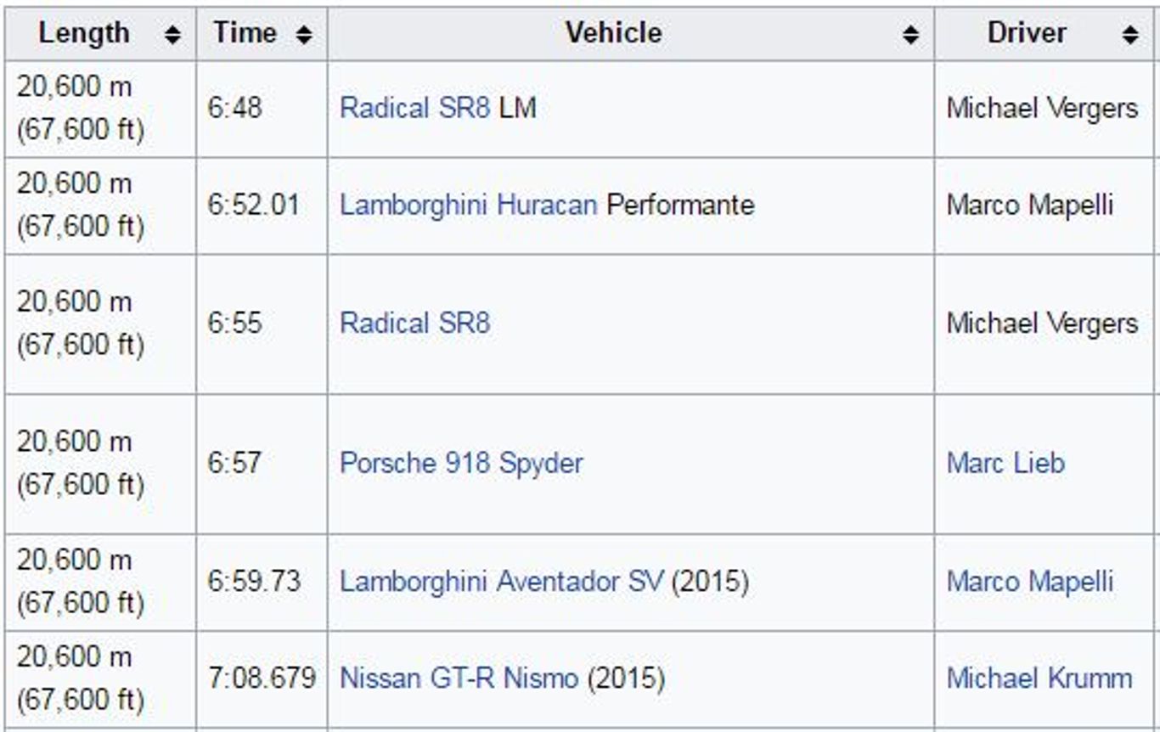1160x732 pixels.
Task: Open the Porsche 918 Spyder link
Action: click(461, 464)
